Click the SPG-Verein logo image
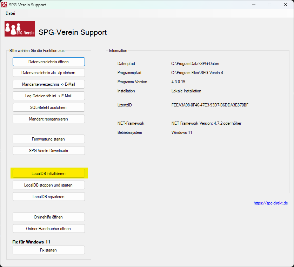The width and height of the screenshot is (294, 267). coord(20,29)
